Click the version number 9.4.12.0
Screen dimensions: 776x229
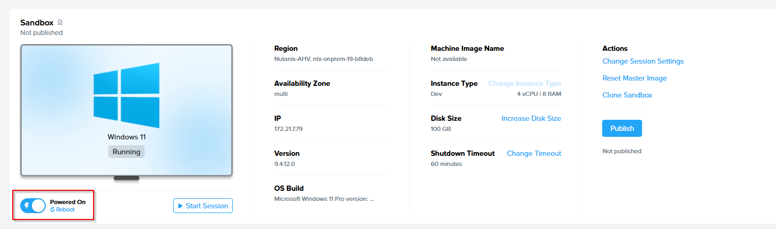284,164
